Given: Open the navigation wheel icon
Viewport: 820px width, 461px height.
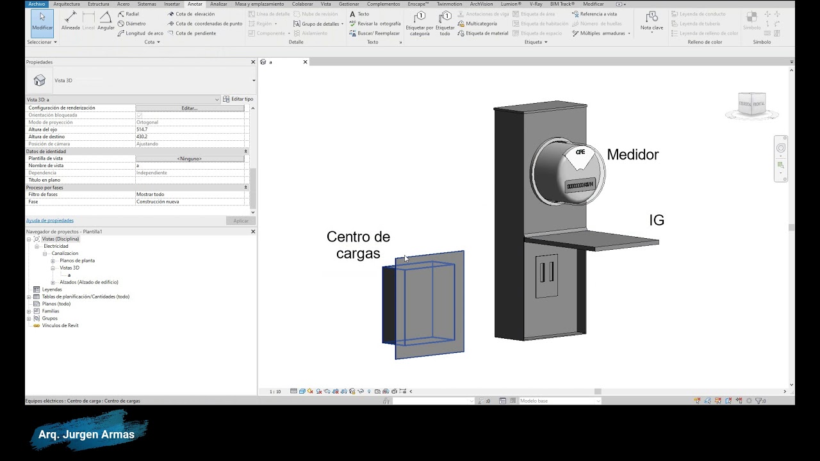Looking at the screenshot, I should 781,149.
